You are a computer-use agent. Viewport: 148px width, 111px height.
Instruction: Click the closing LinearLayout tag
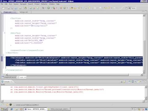pyautogui.click(x=14, y=70)
